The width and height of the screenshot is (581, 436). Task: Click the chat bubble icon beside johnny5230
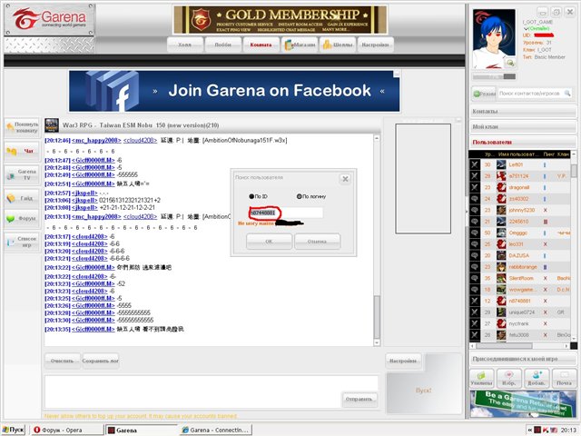coord(475,210)
